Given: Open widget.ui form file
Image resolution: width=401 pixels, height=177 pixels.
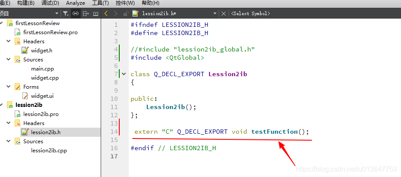Looking at the screenshot, I should 42,96.
